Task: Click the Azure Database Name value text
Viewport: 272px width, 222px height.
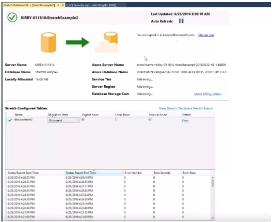Action: (x=181, y=72)
